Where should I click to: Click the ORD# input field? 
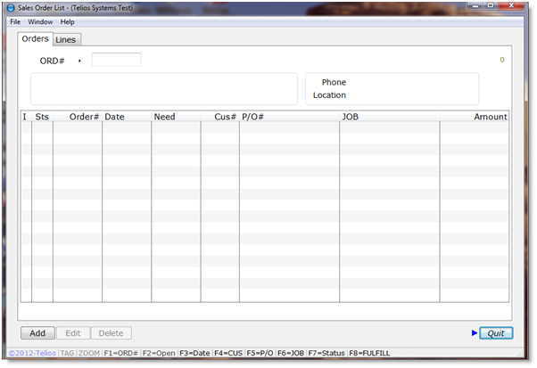click(116, 60)
